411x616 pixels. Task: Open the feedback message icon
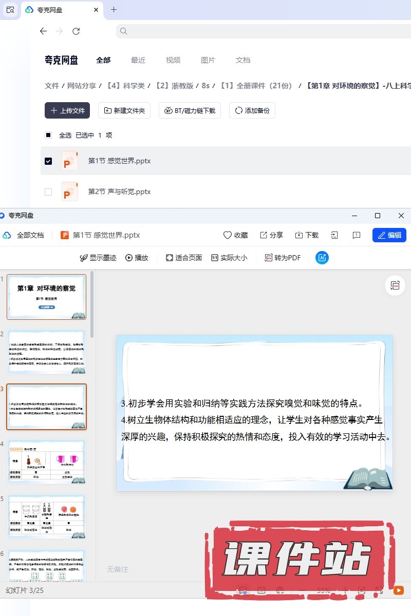click(357, 235)
